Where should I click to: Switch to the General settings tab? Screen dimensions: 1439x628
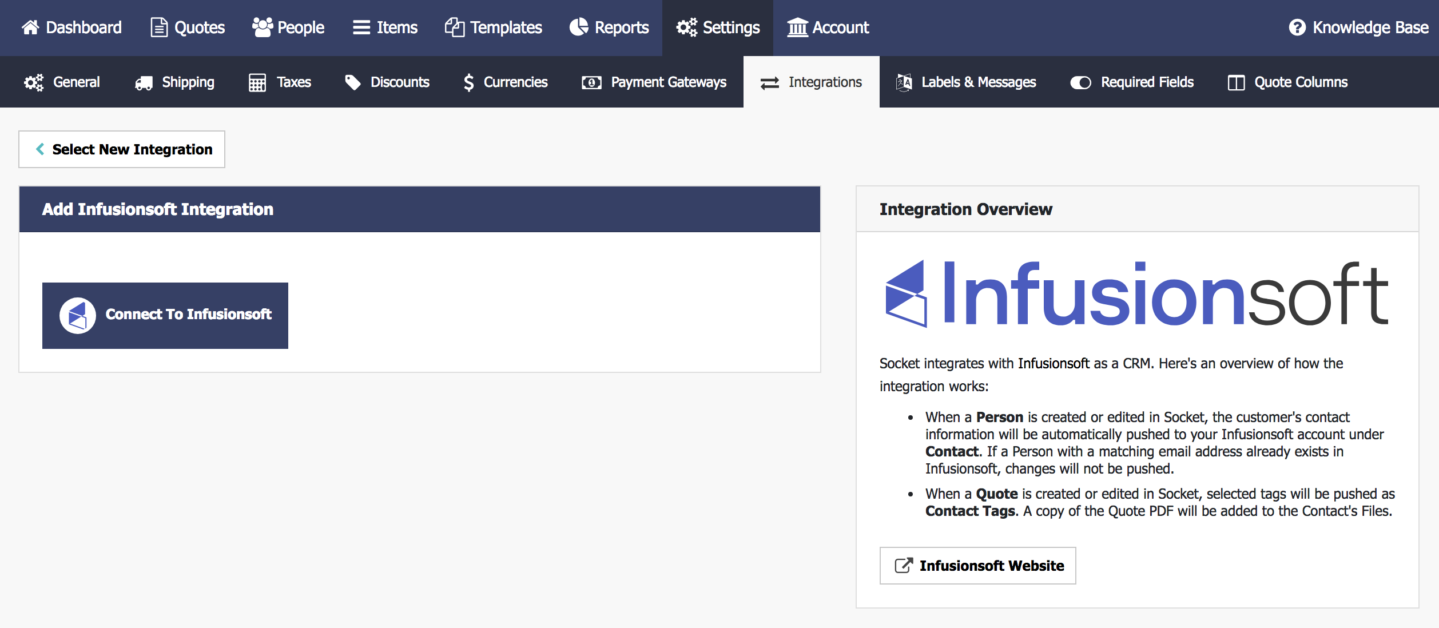pos(62,82)
